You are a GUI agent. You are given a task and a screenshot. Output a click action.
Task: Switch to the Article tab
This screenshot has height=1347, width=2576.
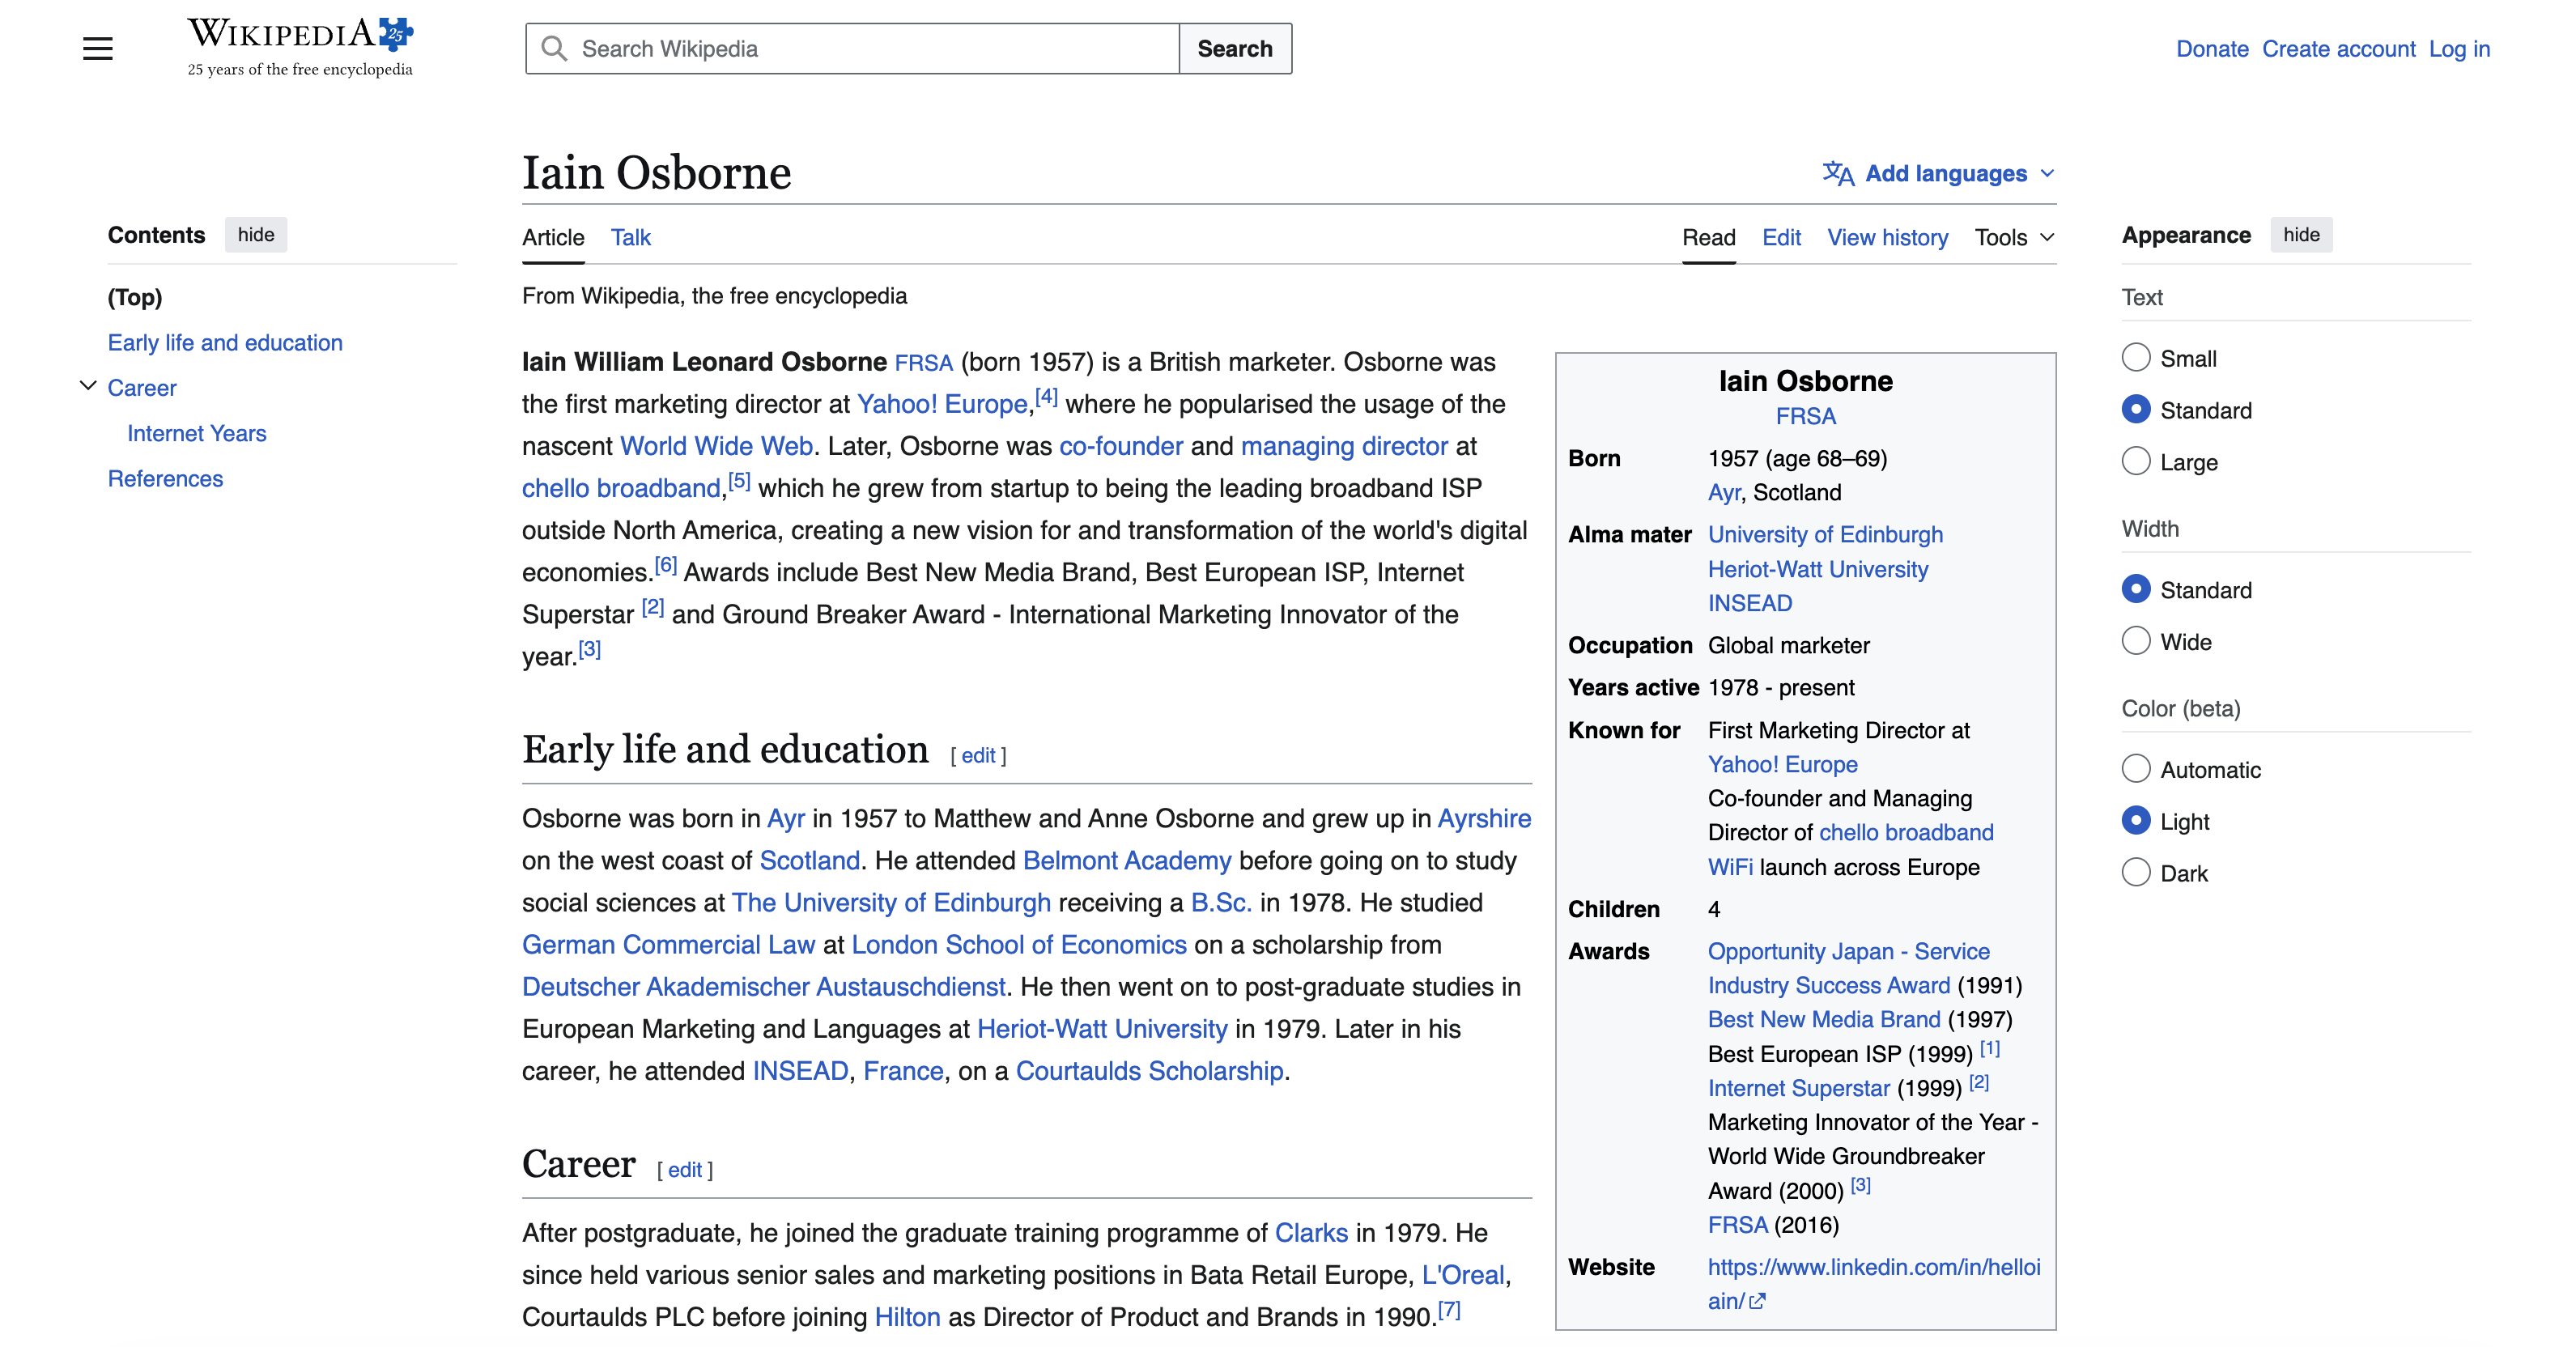pos(553,237)
